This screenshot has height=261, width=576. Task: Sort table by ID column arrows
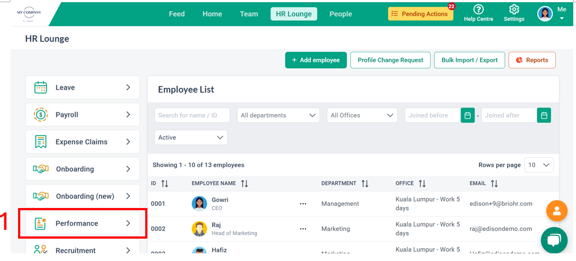point(164,183)
